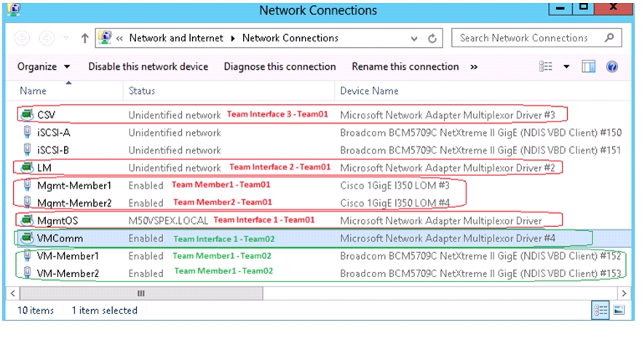This screenshot has height=344, width=642.
Task: Click the Back navigation arrow
Action: [22, 39]
